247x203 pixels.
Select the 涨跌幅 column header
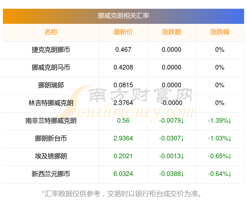coord(220,32)
